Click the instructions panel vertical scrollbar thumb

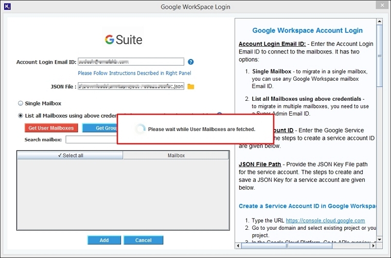[380, 57]
